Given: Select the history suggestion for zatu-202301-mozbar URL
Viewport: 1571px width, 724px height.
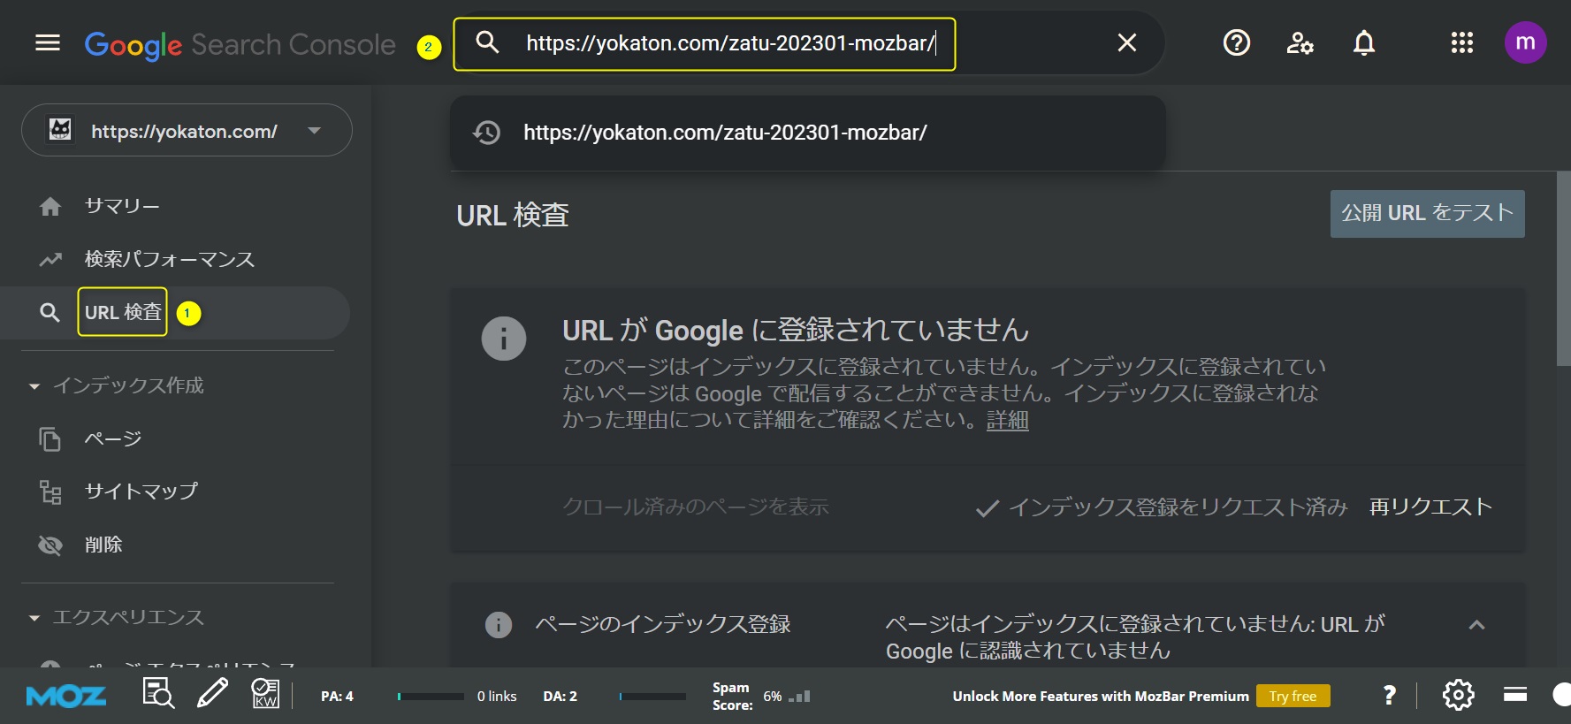Looking at the screenshot, I should 807,133.
